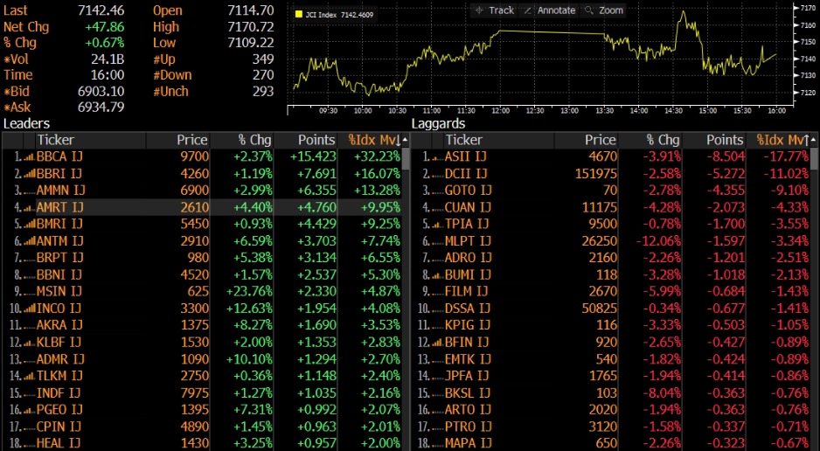Open bar chart icon for BMRI IJ

(30, 225)
